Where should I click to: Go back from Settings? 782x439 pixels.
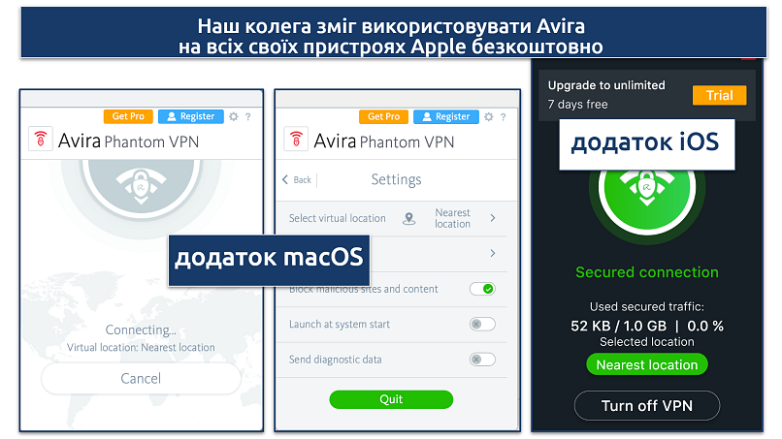[297, 179]
